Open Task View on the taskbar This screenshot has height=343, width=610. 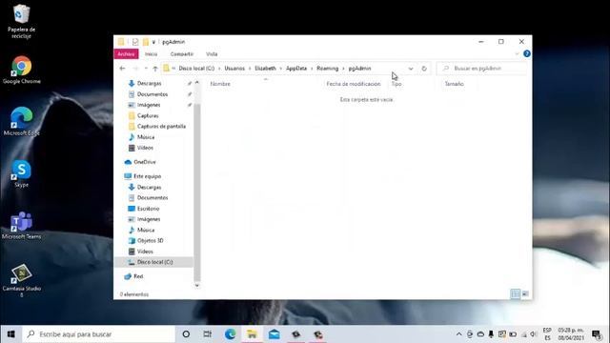tap(208, 334)
